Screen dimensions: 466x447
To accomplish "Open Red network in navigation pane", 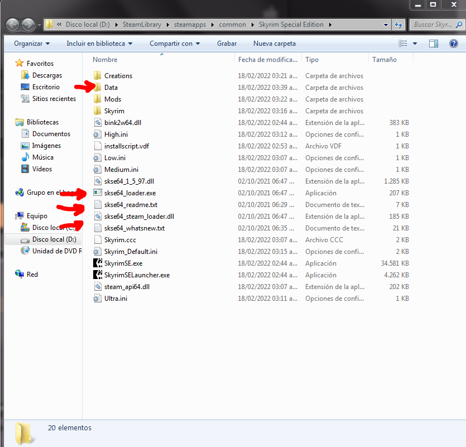I will [32, 275].
